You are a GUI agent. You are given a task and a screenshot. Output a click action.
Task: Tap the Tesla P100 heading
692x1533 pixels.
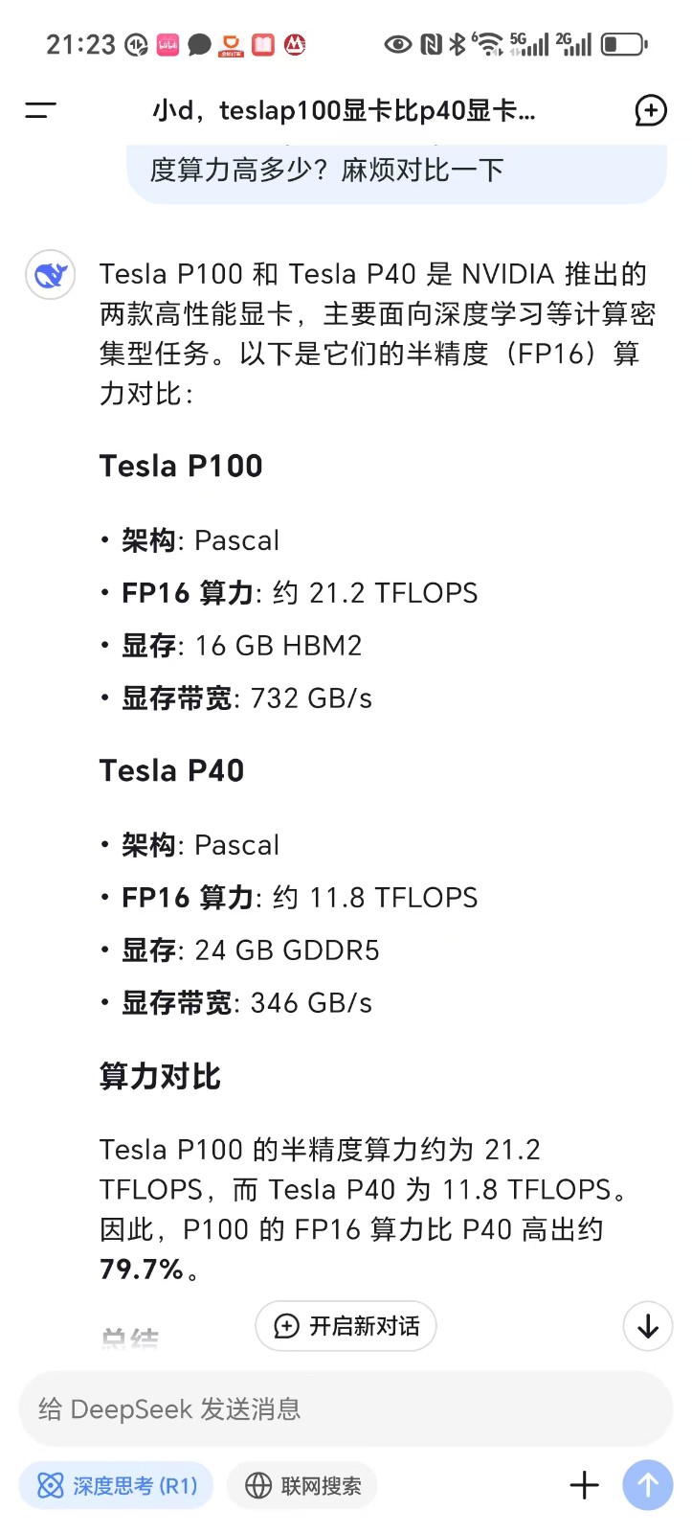[x=181, y=467]
